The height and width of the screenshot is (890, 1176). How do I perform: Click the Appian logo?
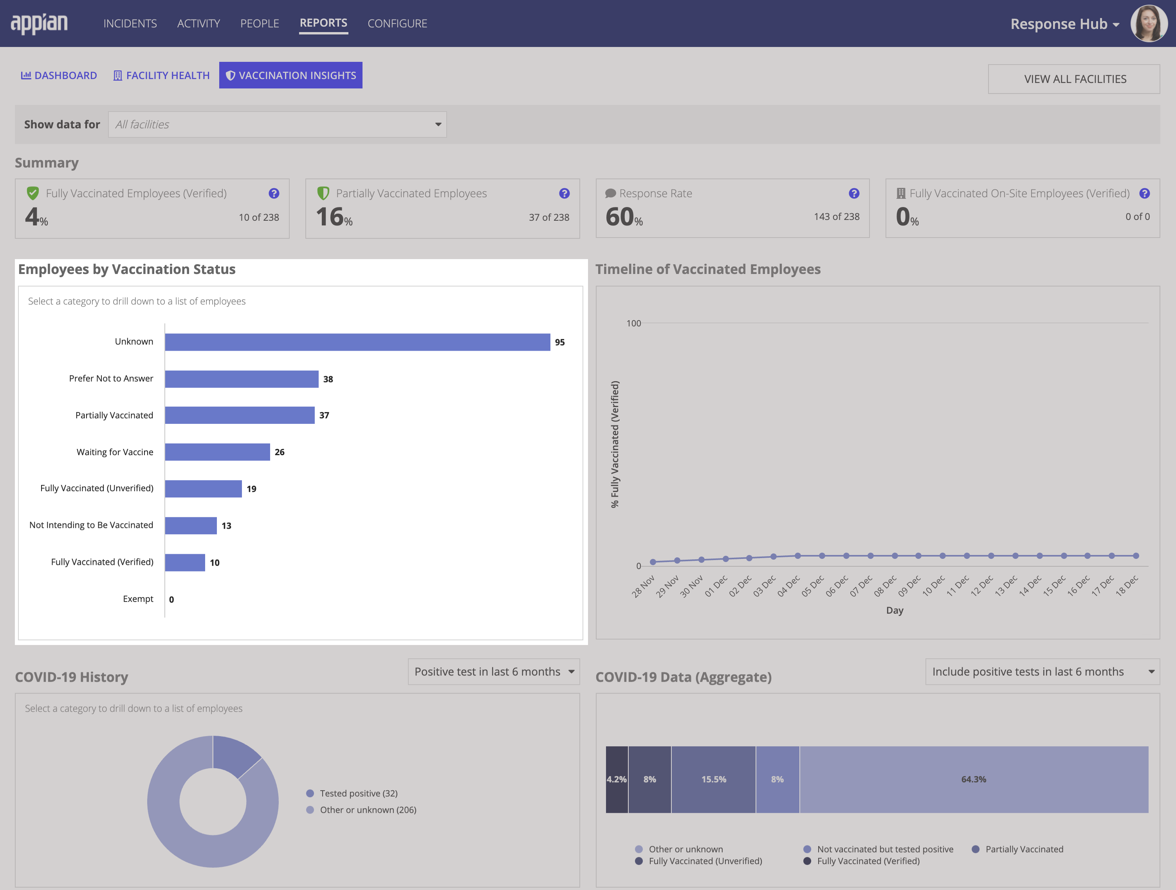pyautogui.click(x=39, y=23)
